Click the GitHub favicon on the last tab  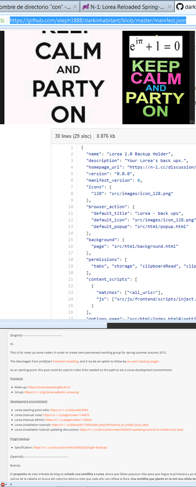coord(179,7)
